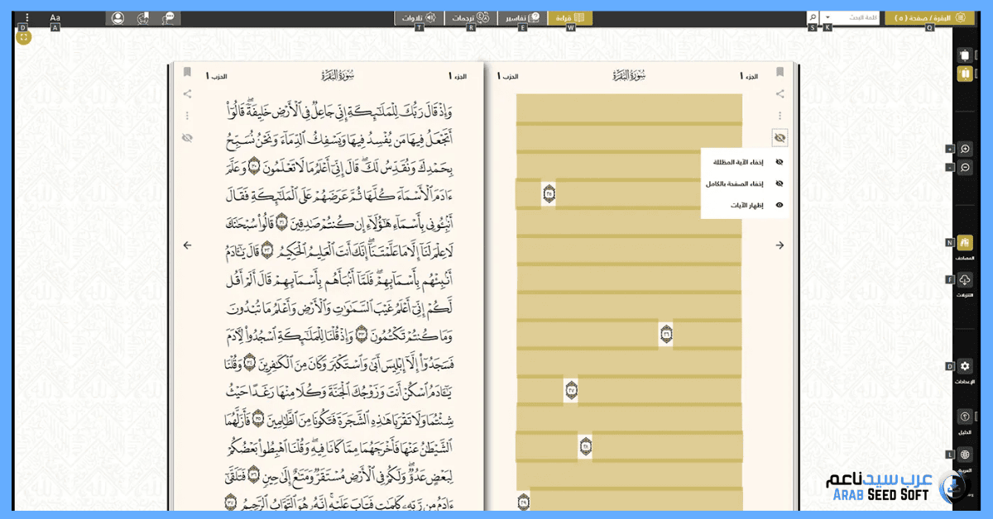Click سورة البقرة title on left page

point(338,75)
